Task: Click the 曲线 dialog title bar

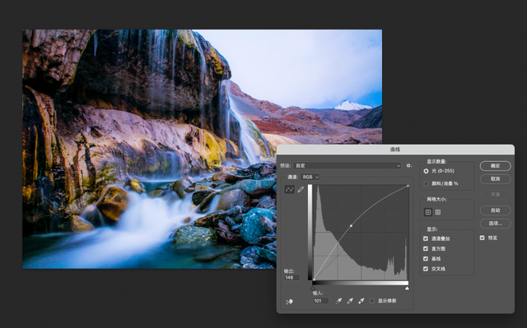Action: pyautogui.click(x=395, y=150)
